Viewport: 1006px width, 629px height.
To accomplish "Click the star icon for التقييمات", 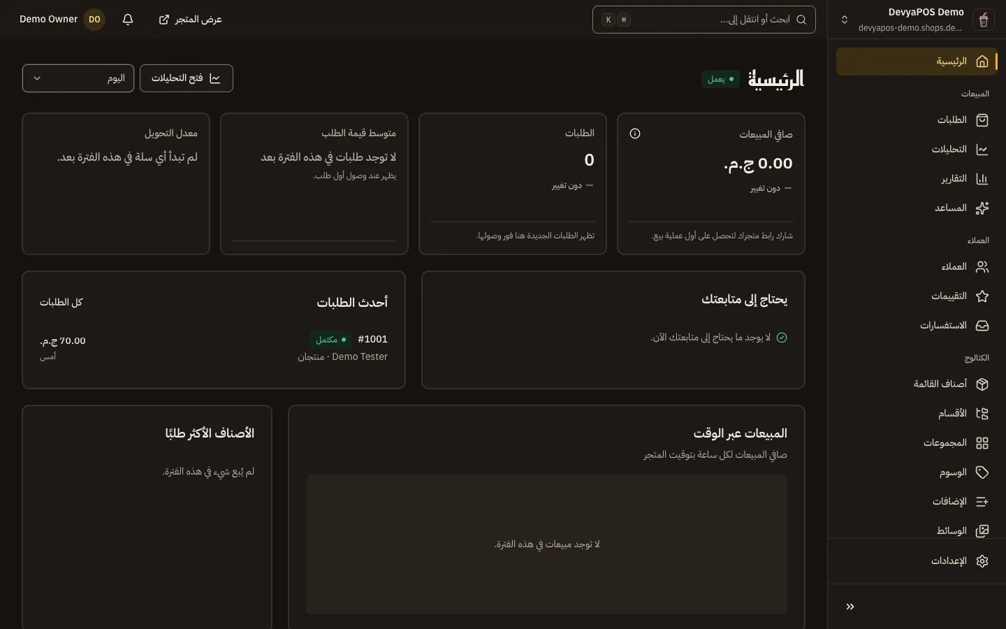I will (982, 296).
